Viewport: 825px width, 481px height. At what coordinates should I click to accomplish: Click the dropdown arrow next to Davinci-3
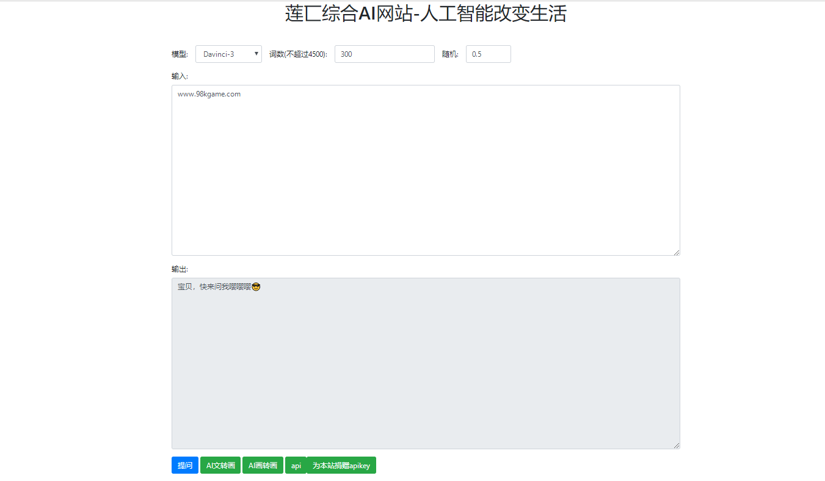pos(257,54)
